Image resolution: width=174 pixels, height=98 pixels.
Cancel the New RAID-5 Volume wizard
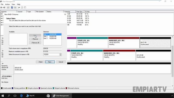click(x=61, y=62)
